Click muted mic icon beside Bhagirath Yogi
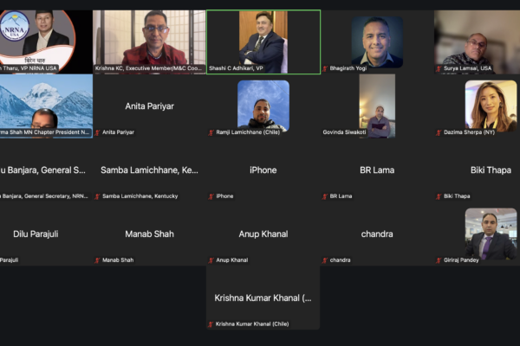 pos(325,68)
